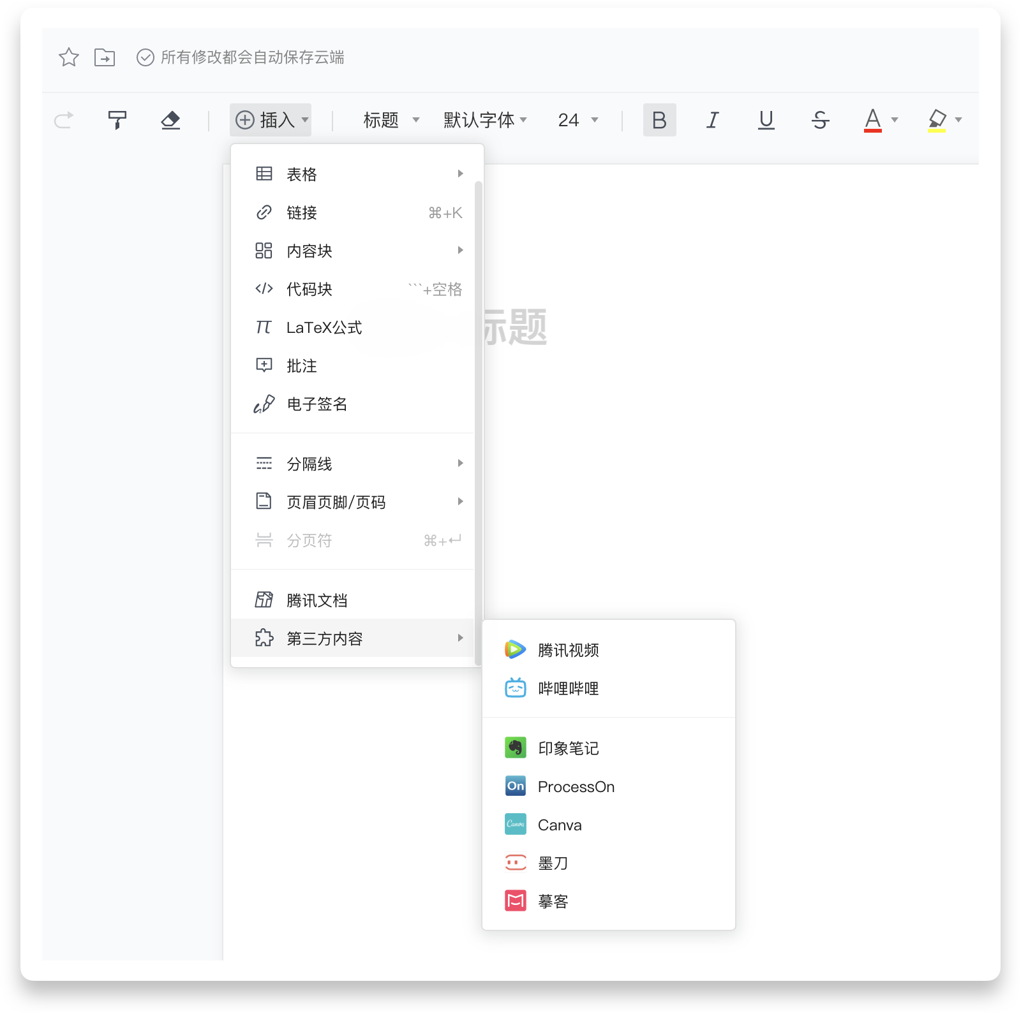Toggle underline formatting
Screen dimensions: 1021x1014
(766, 120)
